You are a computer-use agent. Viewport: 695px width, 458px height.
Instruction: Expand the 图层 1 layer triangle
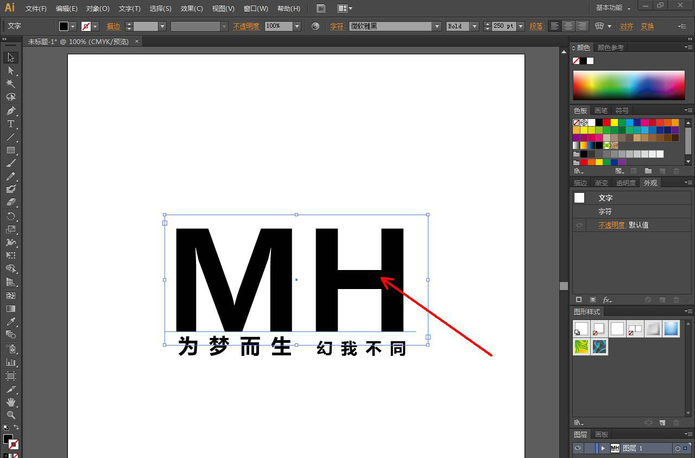click(603, 448)
